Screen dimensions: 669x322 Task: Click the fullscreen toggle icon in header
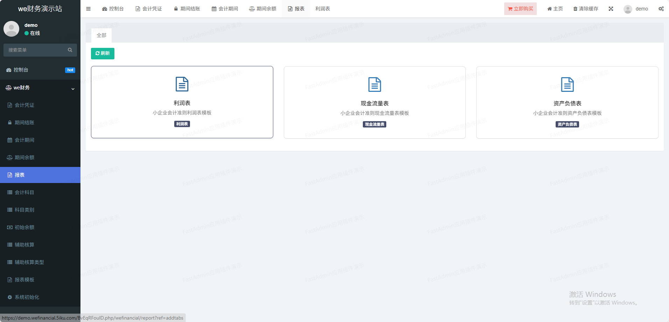611,9
